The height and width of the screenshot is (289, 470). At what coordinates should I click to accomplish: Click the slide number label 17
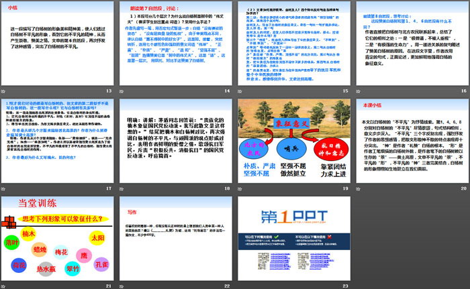point(109,188)
